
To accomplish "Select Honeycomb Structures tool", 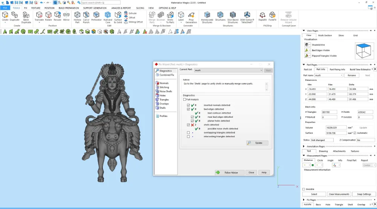I will (207, 18).
